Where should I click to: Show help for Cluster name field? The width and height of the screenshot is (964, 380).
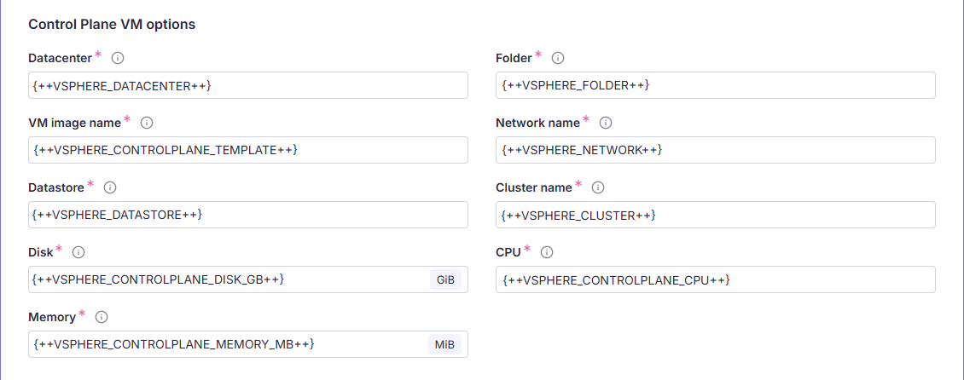click(x=598, y=187)
